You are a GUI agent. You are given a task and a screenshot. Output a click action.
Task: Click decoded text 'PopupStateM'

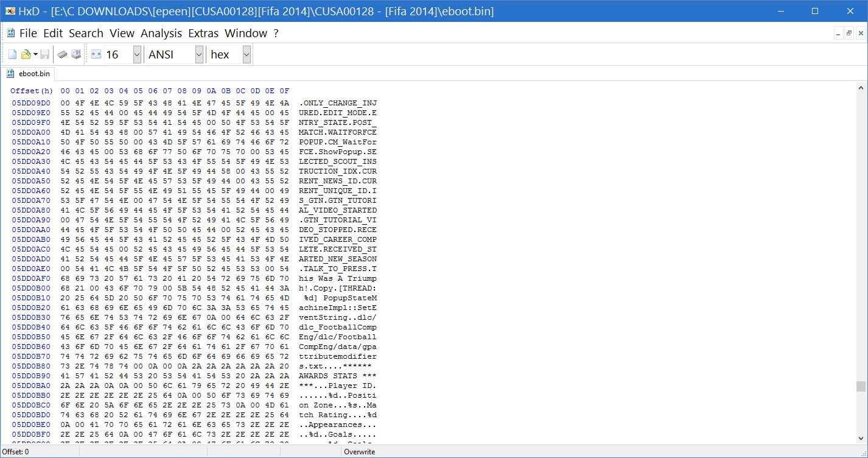pos(350,298)
